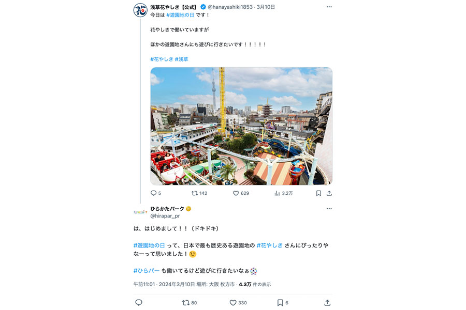Like the Hanayashiki tweet showing 629 likes
Screen dimensions: 466x310
pos(236,193)
